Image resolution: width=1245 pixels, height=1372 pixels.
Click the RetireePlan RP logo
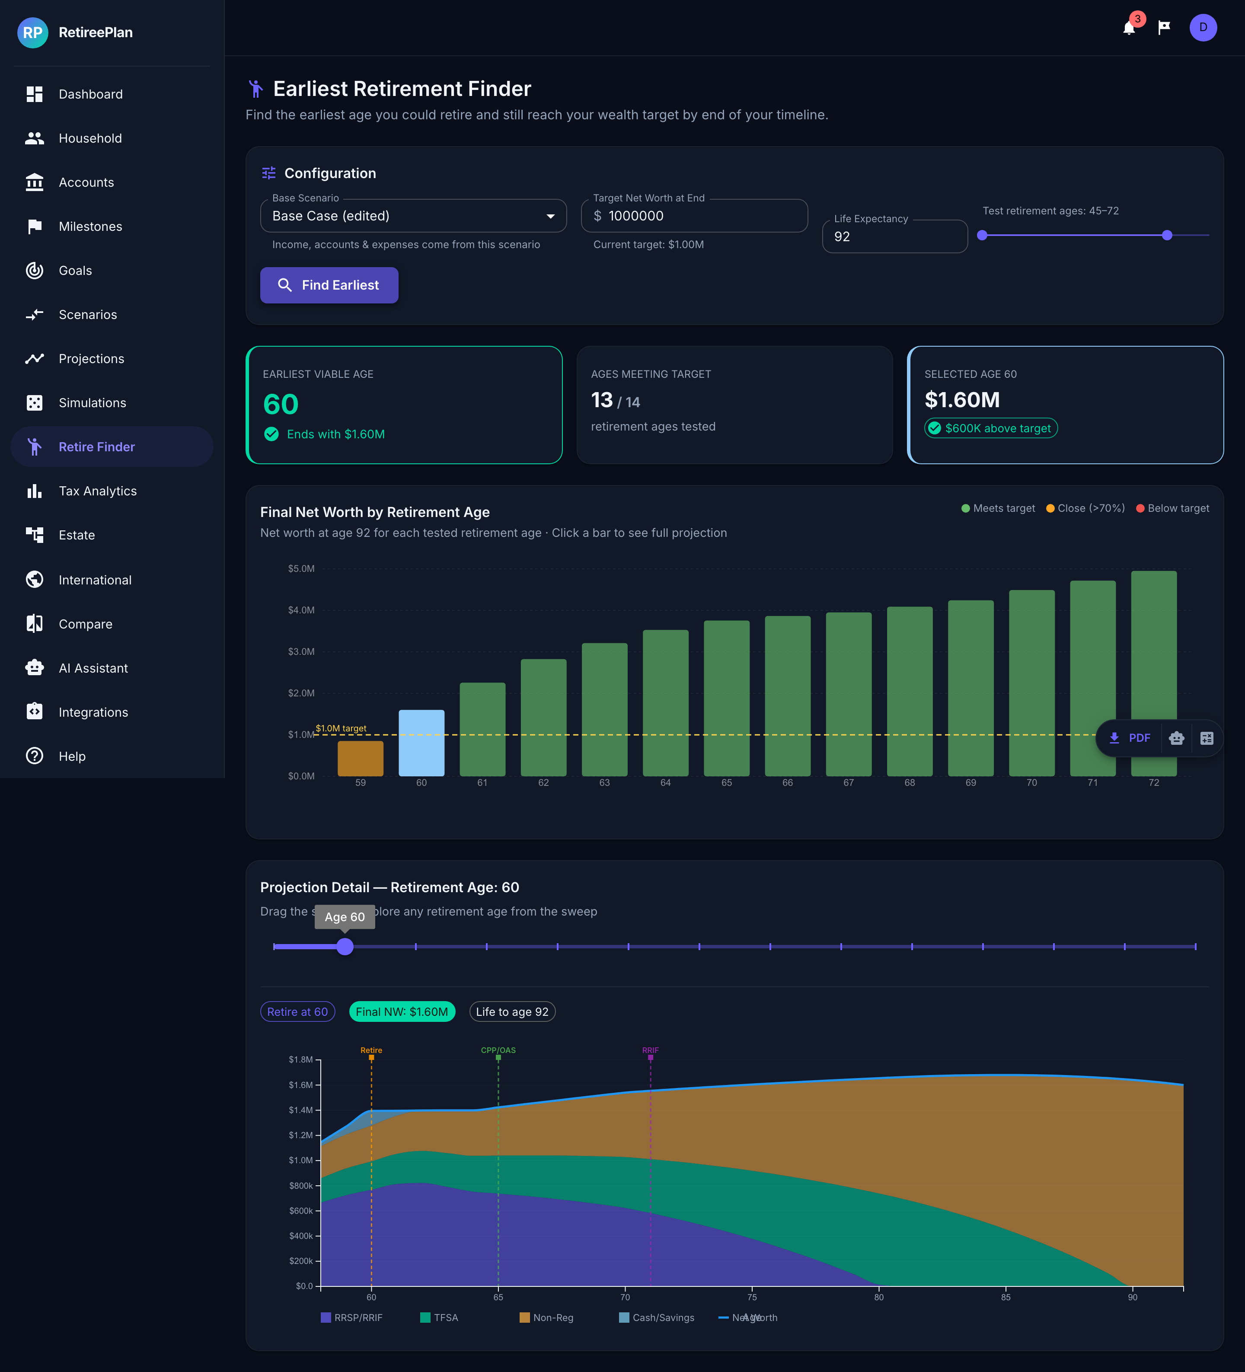pyautogui.click(x=33, y=33)
